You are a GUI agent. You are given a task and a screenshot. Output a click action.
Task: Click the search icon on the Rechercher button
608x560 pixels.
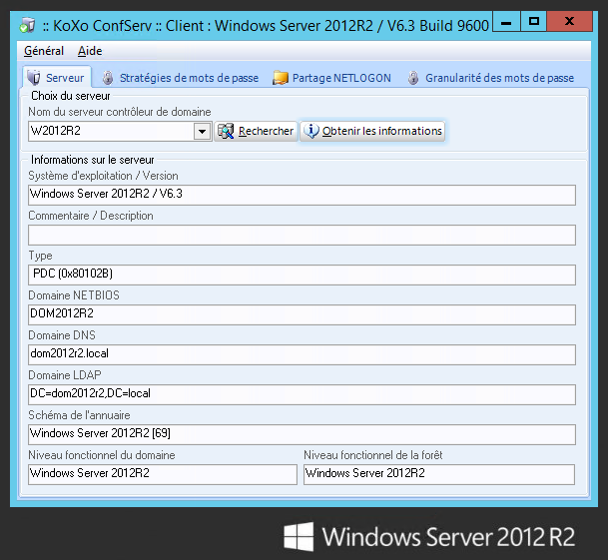[x=226, y=131]
